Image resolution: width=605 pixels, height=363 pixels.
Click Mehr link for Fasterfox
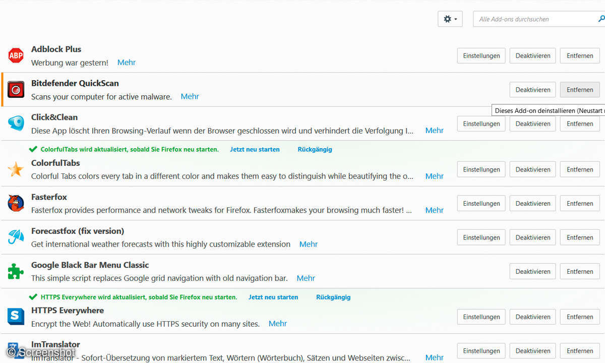435,210
